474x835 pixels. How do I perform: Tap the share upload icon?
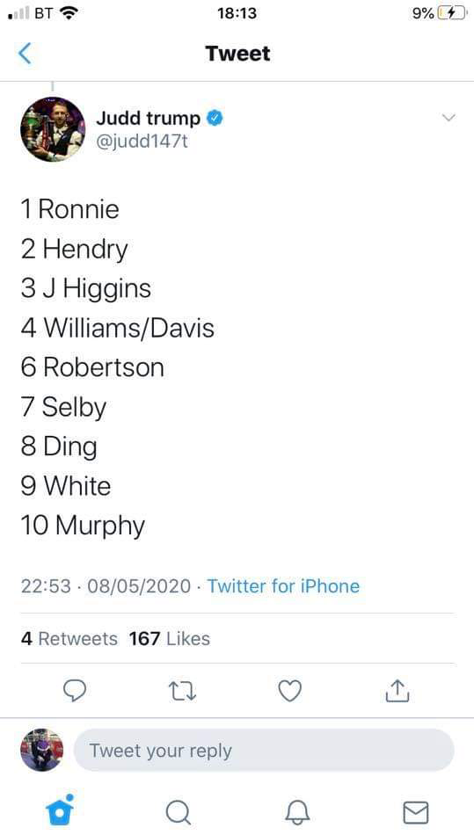point(397,690)
